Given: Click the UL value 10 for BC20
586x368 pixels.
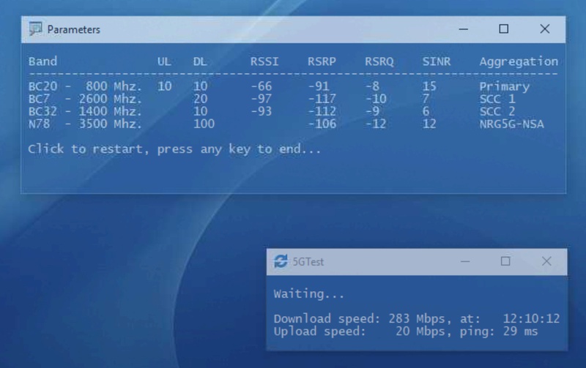Looking at the screenshot, I should click(x=164, y=86).
